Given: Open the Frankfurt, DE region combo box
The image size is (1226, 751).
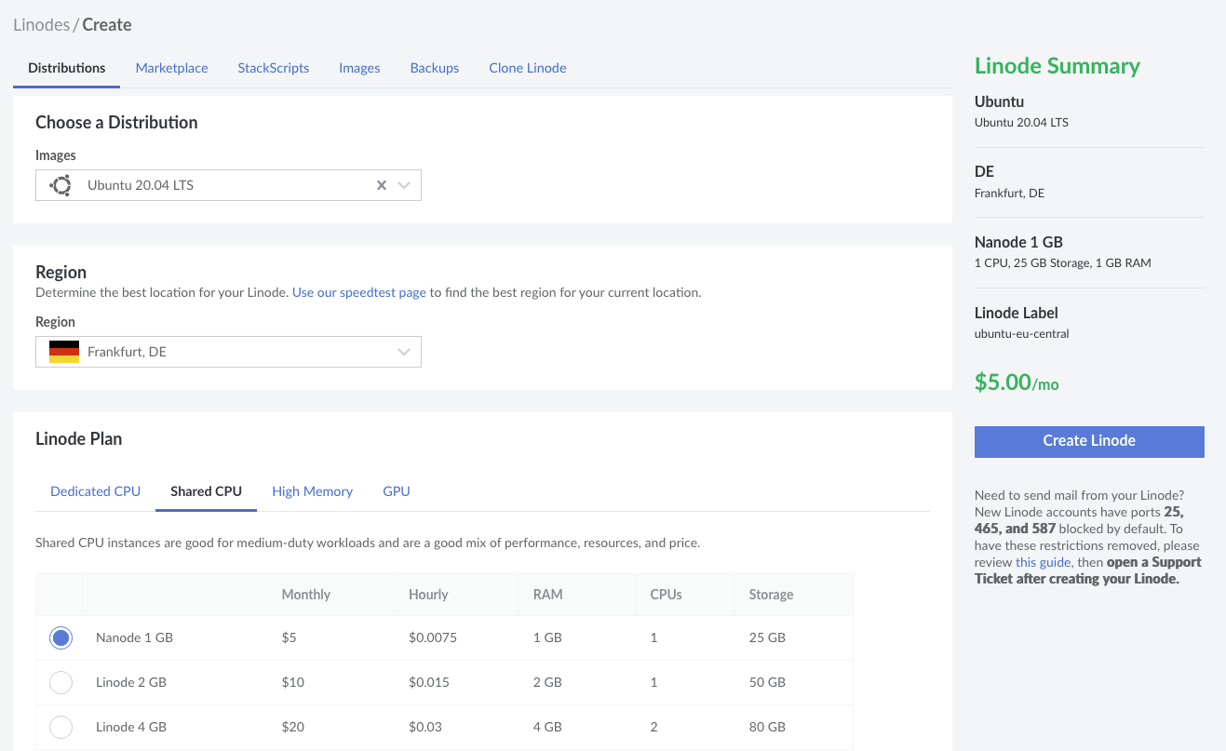Looking at the screenshot, I should (228, 352).
